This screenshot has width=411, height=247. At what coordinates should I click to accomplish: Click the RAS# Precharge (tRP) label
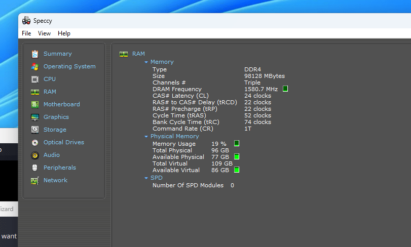(185, 109)
